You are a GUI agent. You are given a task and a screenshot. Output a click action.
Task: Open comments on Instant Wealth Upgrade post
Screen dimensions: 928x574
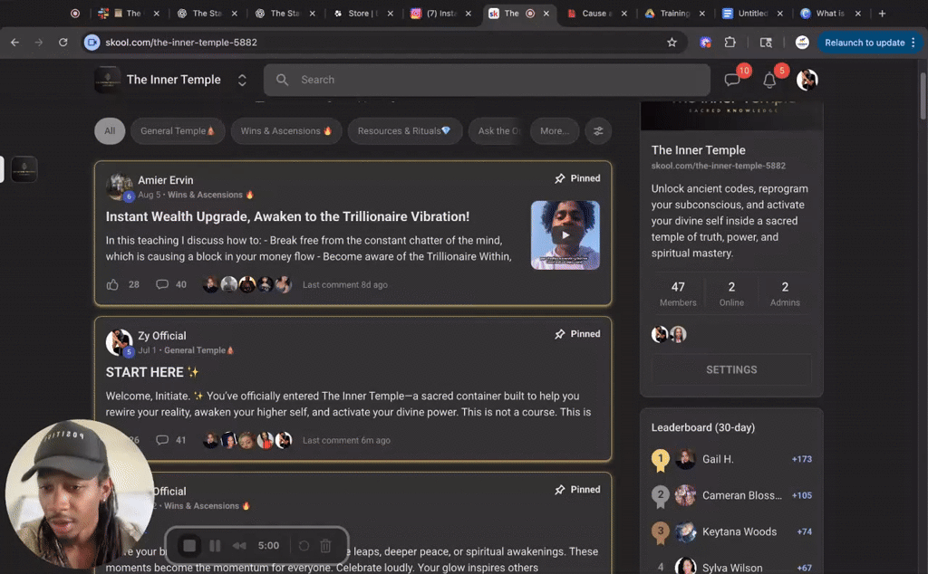point(161,285)
